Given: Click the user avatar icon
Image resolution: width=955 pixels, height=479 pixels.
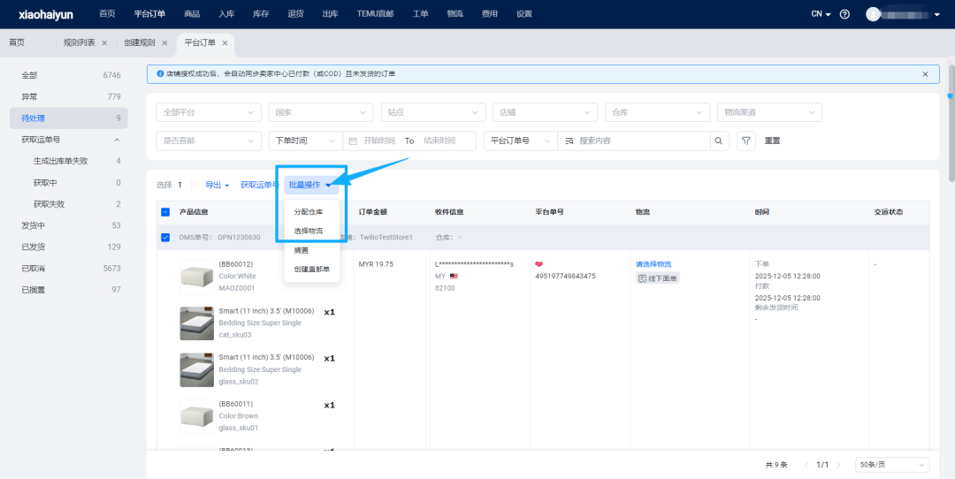Looking at the screenshot, I should [874, 14].
